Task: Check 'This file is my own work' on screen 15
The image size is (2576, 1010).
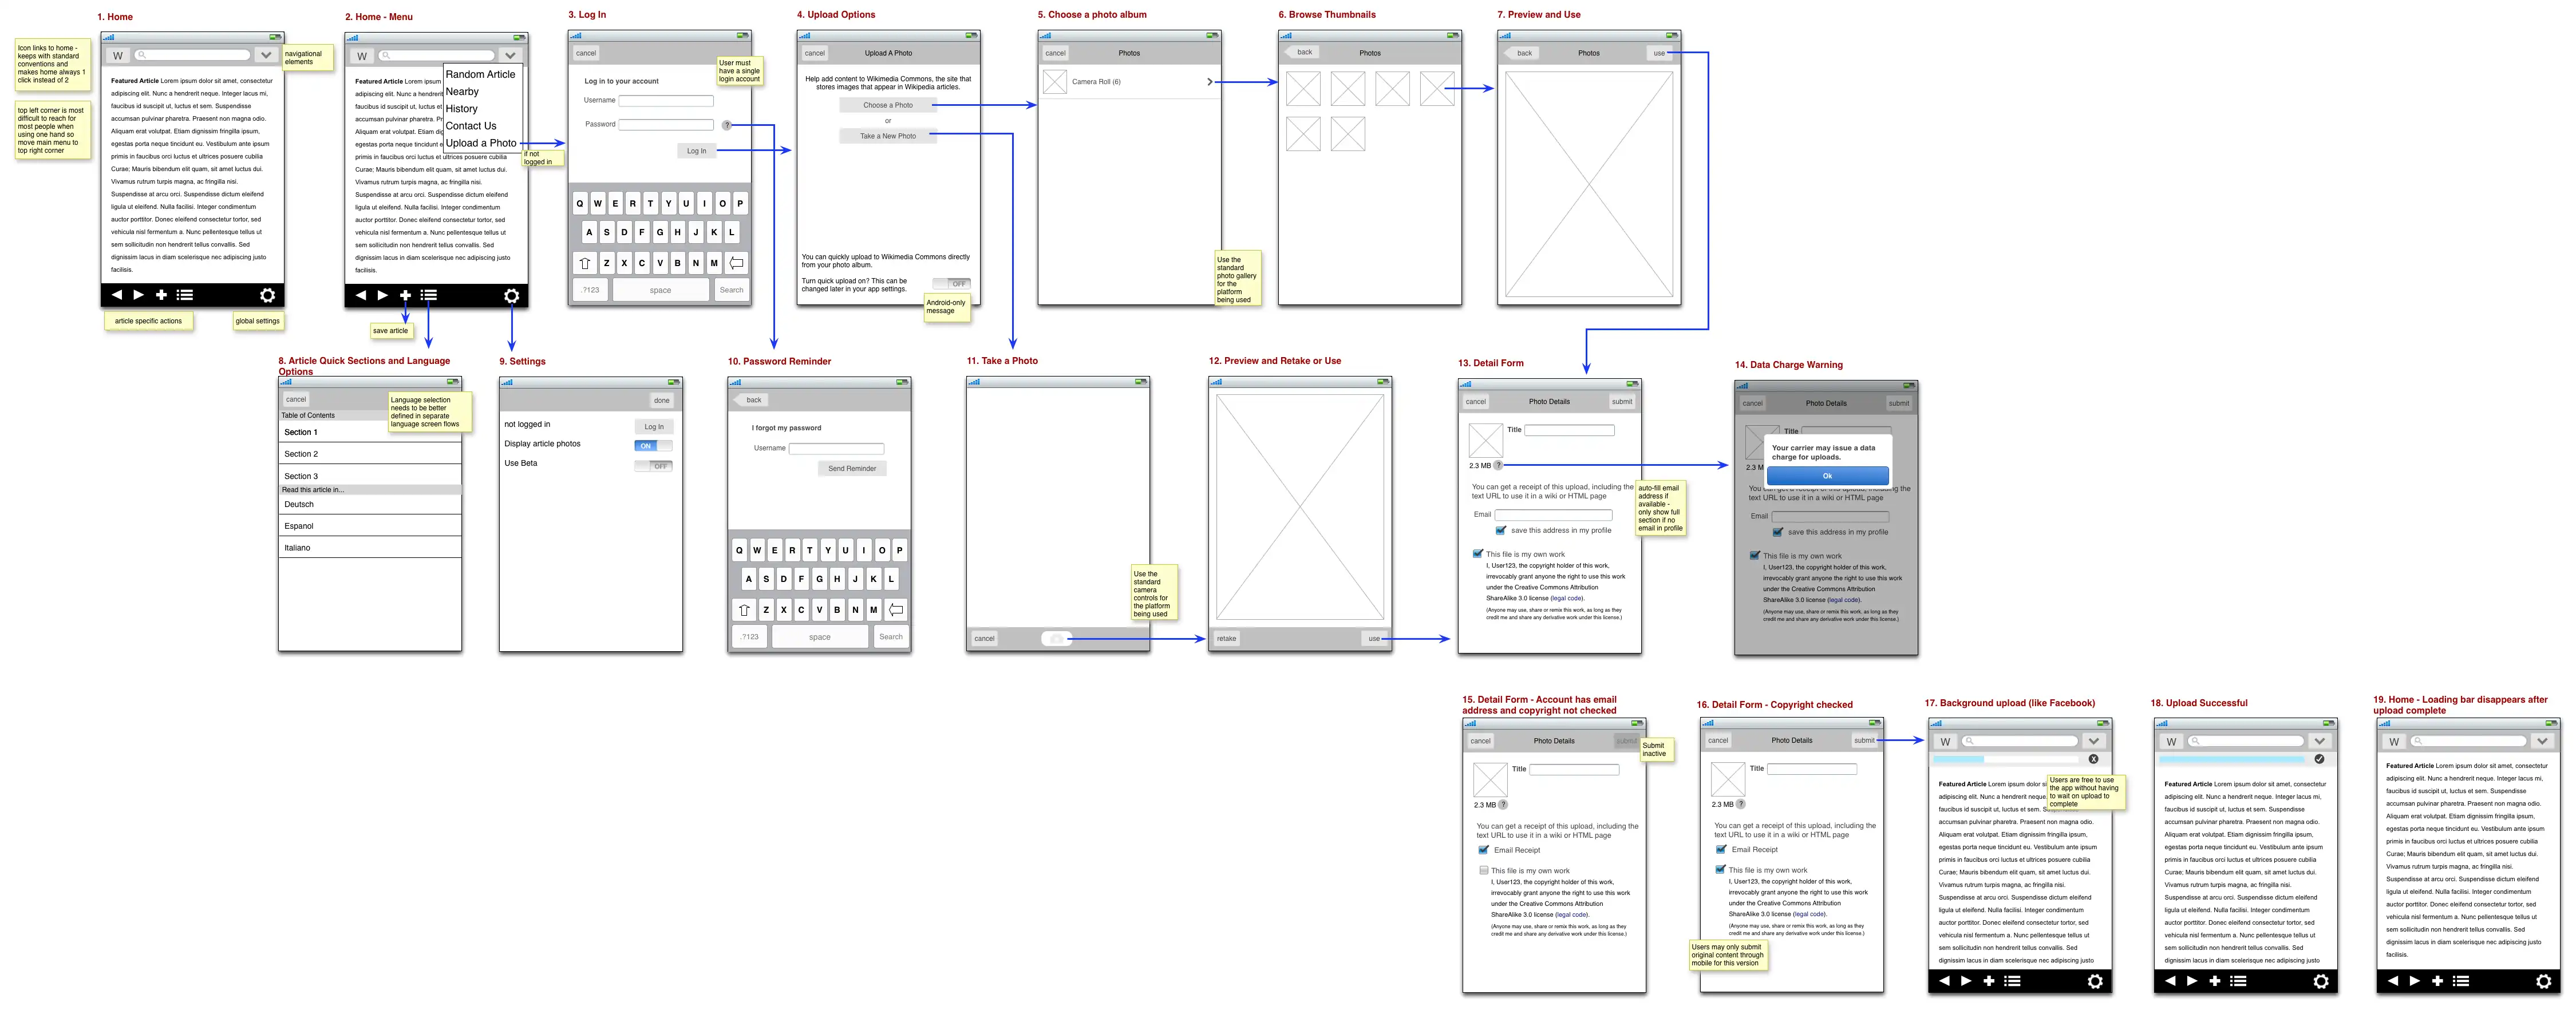Action: [x=1484, y=870]
